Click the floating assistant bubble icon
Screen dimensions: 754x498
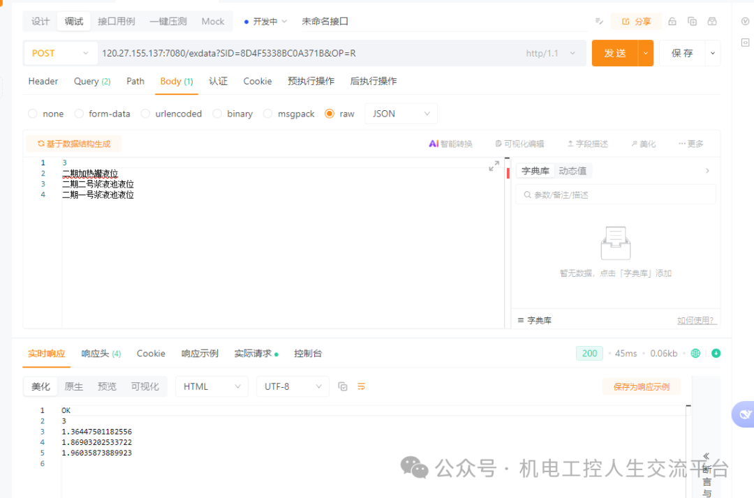(744, 414)
